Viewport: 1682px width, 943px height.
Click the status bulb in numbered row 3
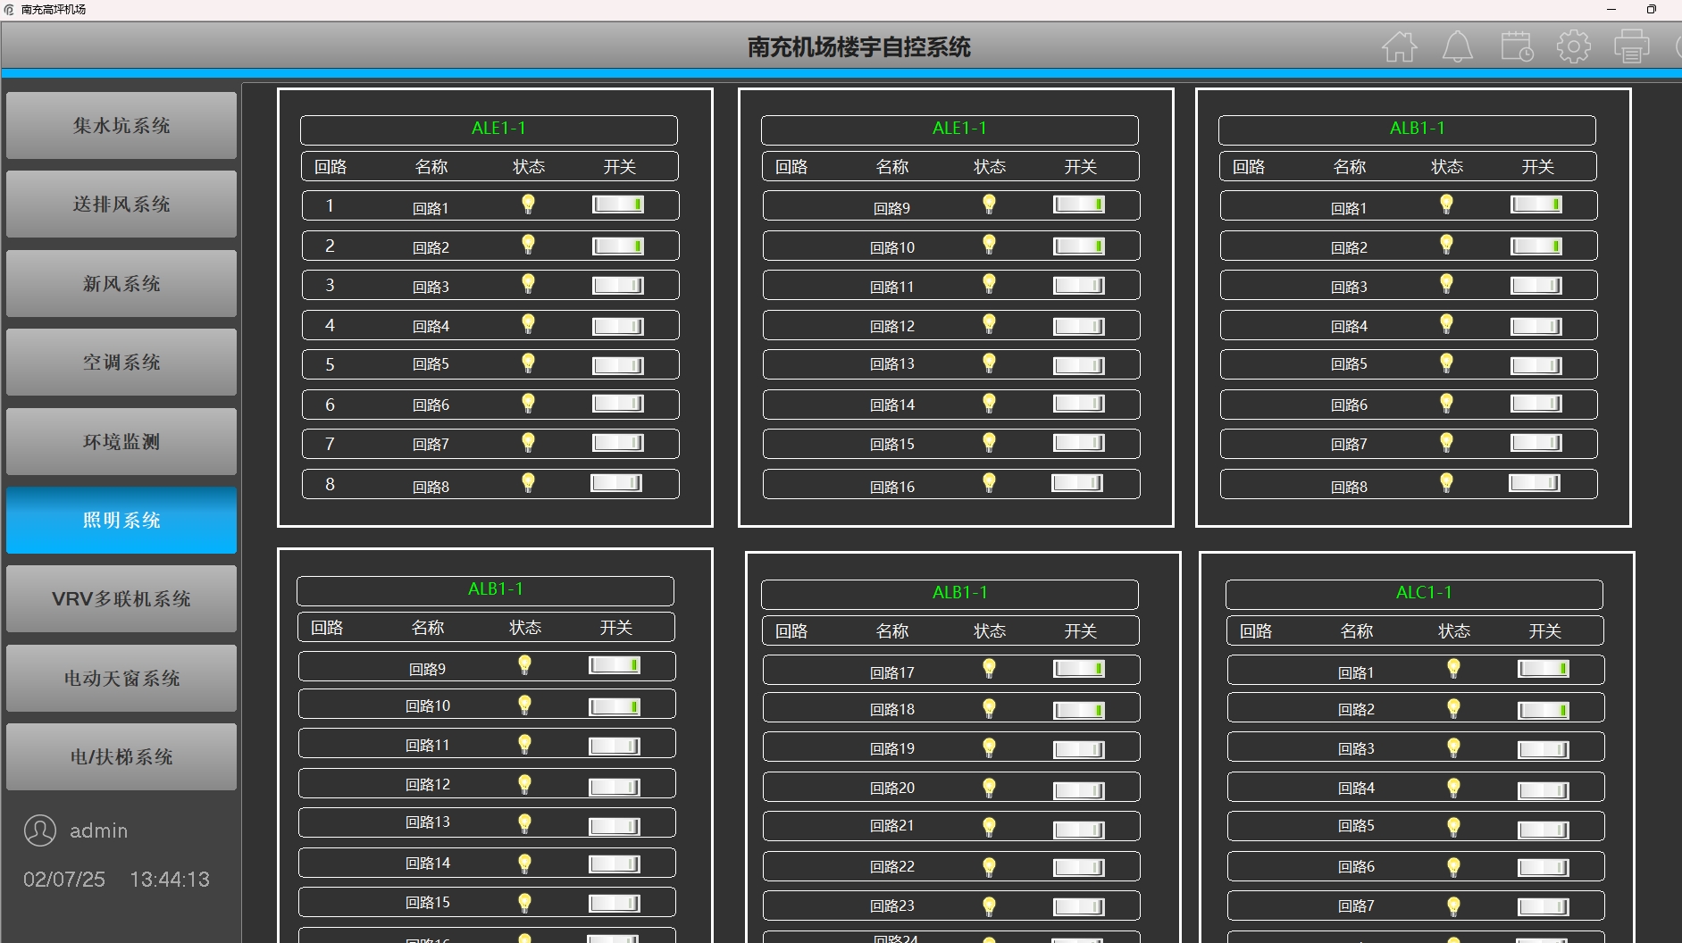coord(528,284)
